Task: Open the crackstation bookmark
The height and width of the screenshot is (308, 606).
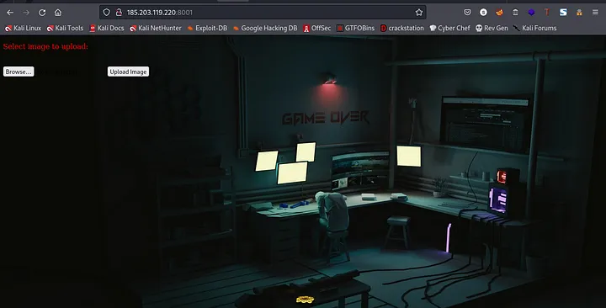Action: click(402, 29)
